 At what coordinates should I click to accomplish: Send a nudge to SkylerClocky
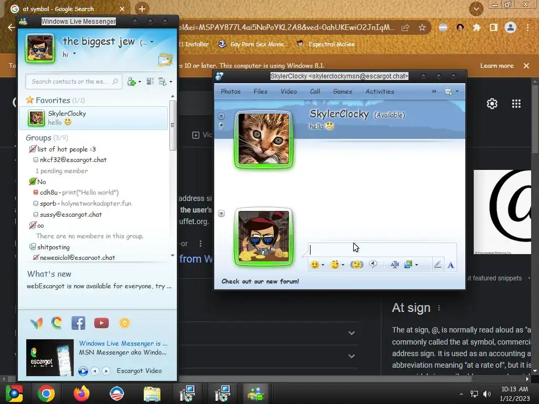point(356,265)
